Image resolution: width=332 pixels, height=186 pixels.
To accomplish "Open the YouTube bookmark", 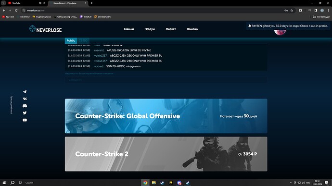I will [8, 17].
